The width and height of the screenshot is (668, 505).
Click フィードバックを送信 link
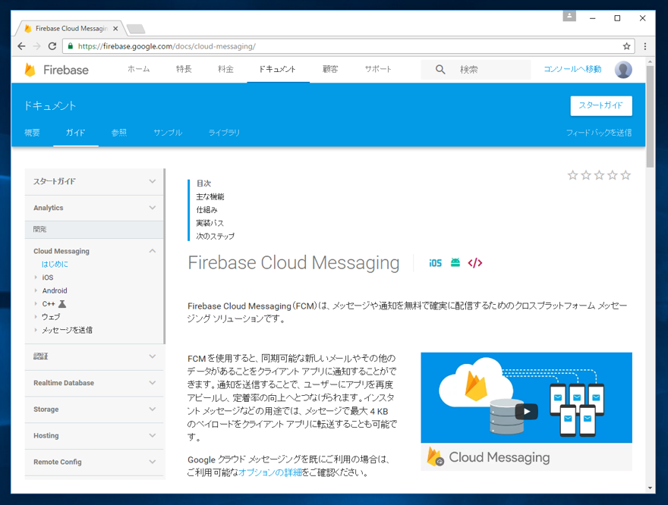pyautogui.click(x=599, y=133)
